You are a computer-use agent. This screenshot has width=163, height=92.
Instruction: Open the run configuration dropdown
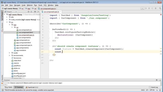(x=142, y=8)
